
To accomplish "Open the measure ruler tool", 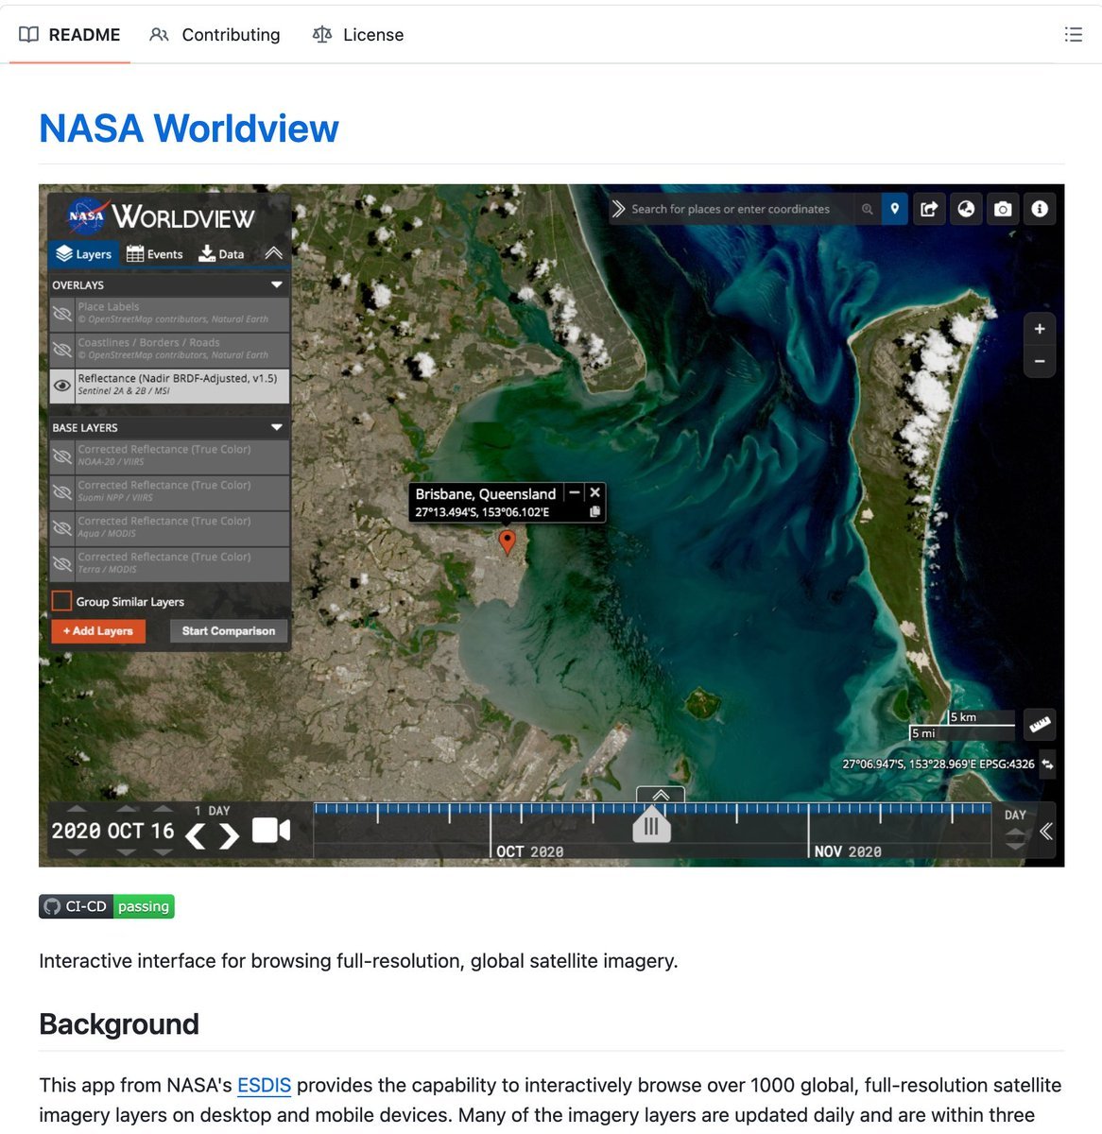I will 1040,725.
